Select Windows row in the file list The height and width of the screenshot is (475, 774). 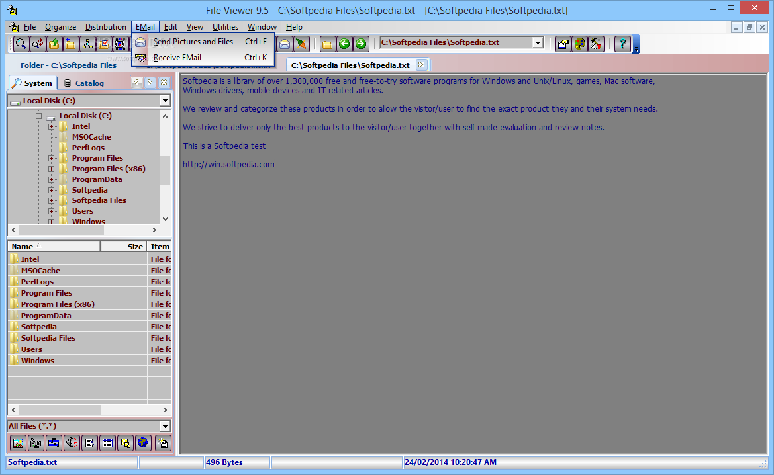(89, 361)
